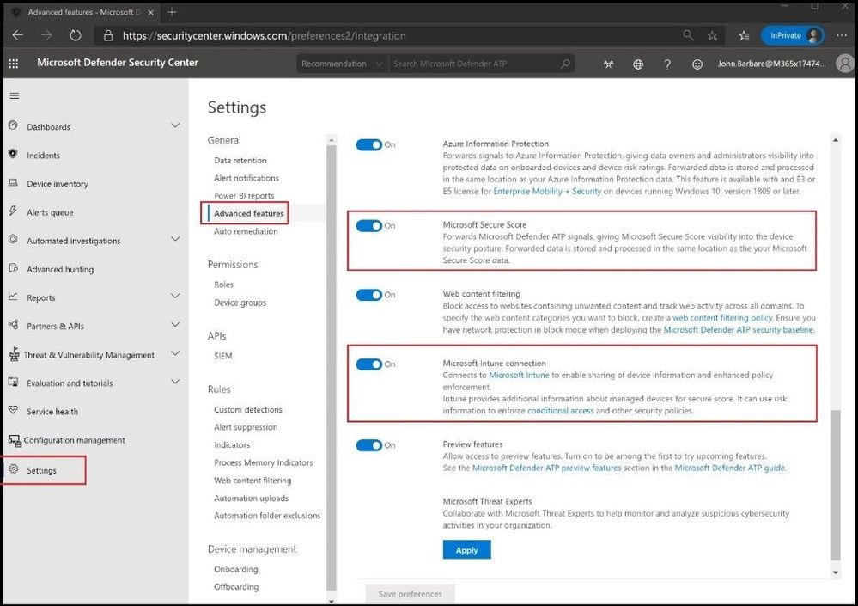Click the browser address bar URL
This screenshot has height=606, width=858.
click(265, 35)
